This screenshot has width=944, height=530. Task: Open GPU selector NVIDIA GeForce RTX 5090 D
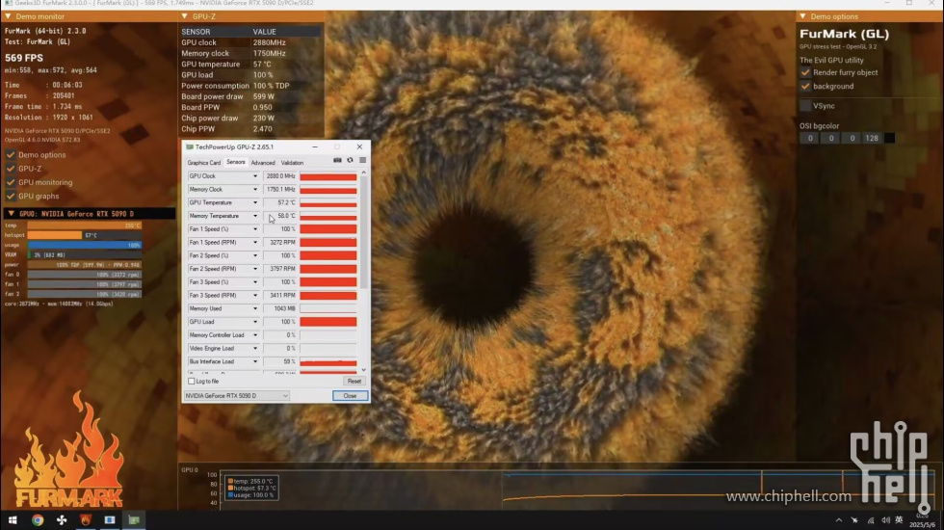point(237,396)
